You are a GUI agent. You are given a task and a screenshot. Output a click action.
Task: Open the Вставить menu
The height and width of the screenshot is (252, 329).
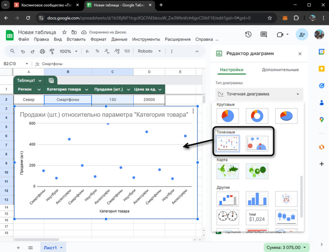pos(76,39)
